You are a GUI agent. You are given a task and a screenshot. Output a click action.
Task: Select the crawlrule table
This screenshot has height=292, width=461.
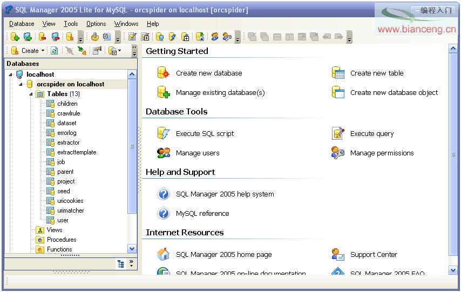[69, 113]
